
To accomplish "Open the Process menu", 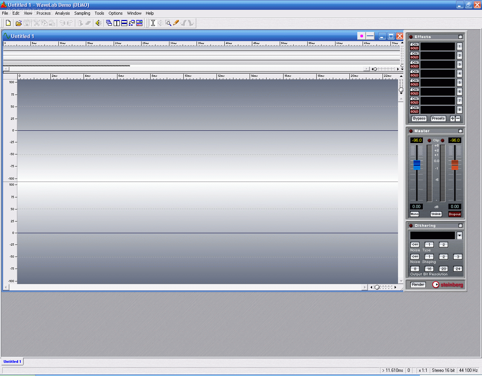I will pyautogui.click(x=43, y=13).
